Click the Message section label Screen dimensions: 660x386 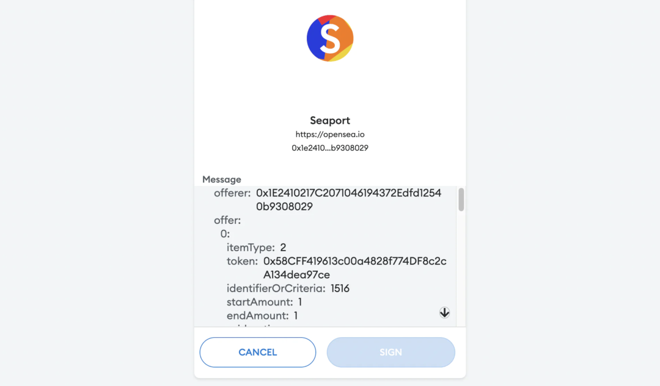(222, 179)
